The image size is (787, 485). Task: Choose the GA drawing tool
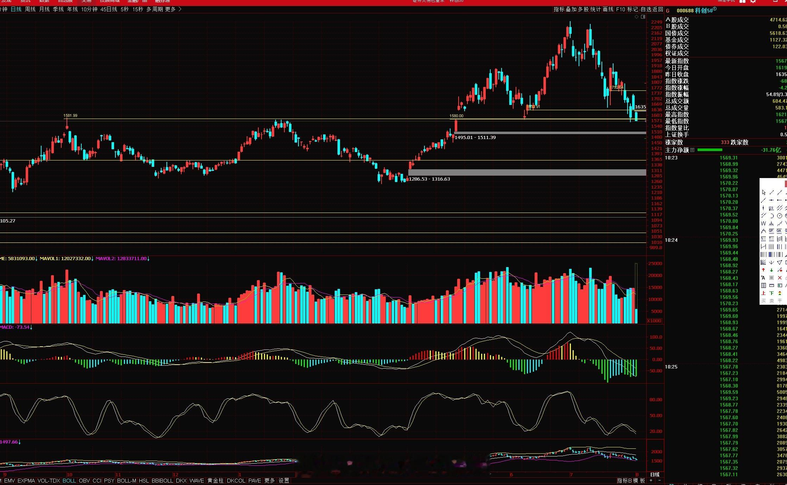(x=780, y=231)
